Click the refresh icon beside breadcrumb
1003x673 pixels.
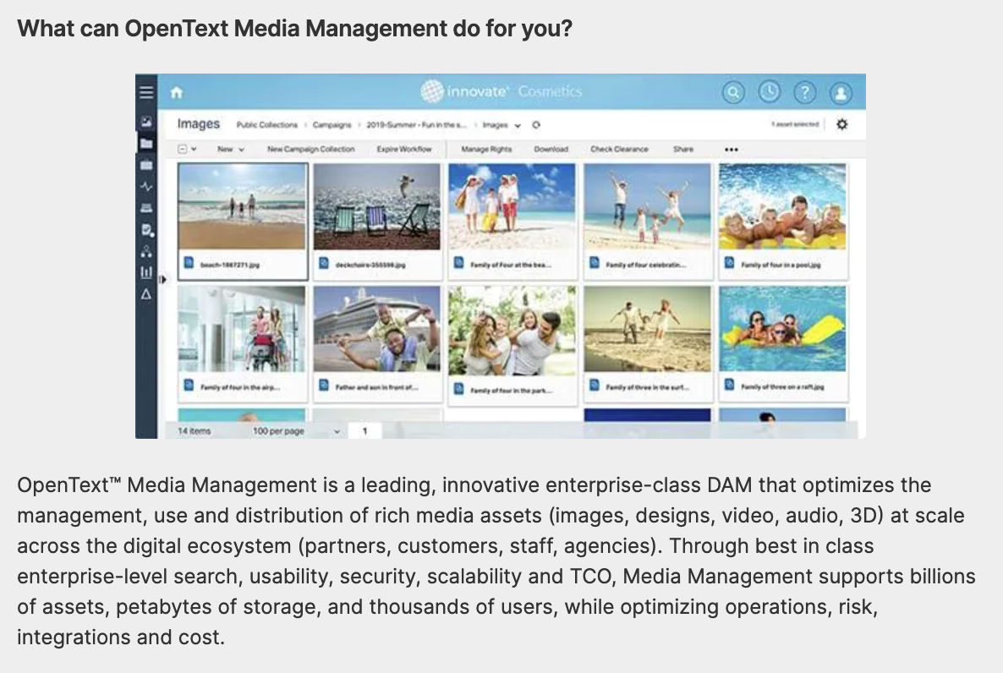[535, 125]
